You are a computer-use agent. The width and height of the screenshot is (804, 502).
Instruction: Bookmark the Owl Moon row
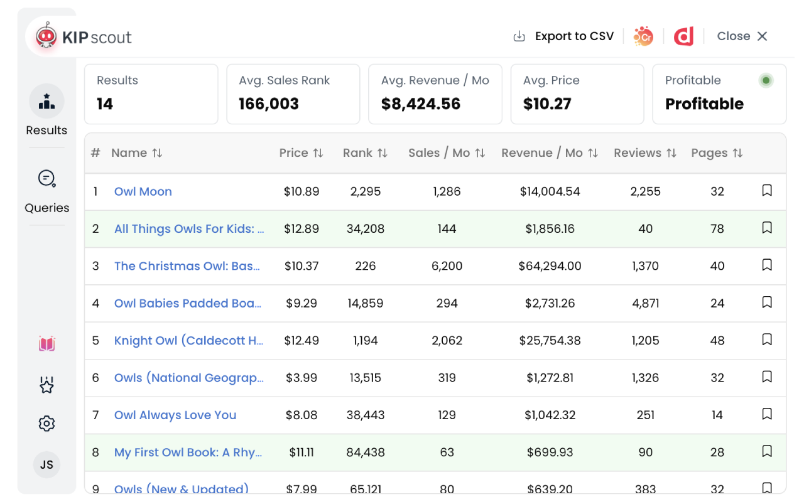[766, 191]
